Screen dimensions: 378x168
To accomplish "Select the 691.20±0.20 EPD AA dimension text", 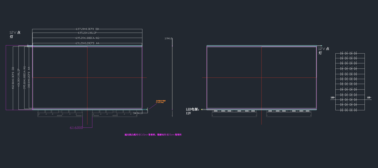I will [87, 43].
